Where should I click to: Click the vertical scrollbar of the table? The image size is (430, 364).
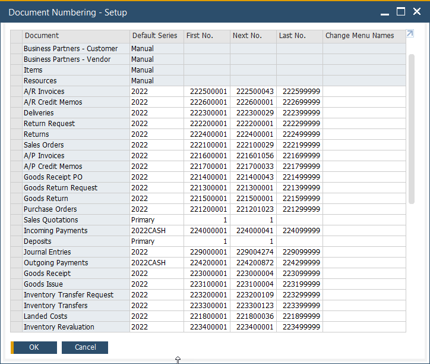[x=411, y=128]
